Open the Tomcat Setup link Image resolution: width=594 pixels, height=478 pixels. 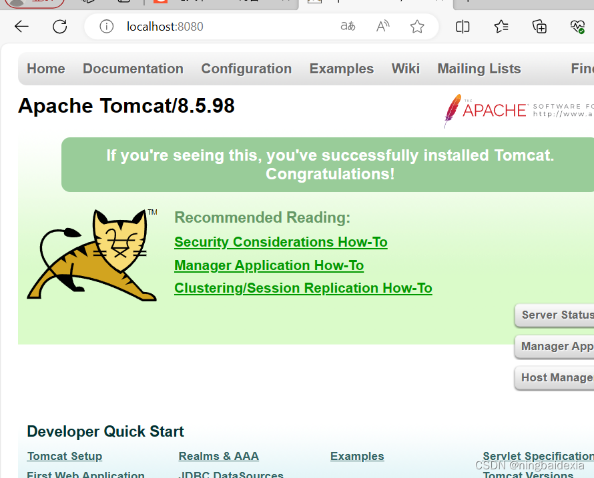(x=64, y=456)
